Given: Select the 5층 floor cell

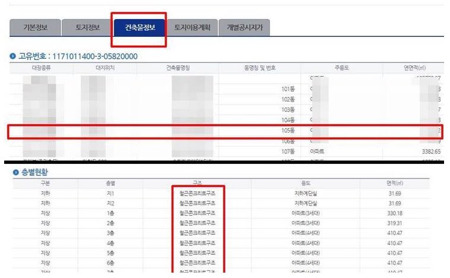Looking at the screenshot, I should pyautogui.click(x=111, y=253).
